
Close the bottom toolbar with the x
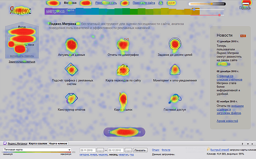pyautogui.click(x=252, y=144)
